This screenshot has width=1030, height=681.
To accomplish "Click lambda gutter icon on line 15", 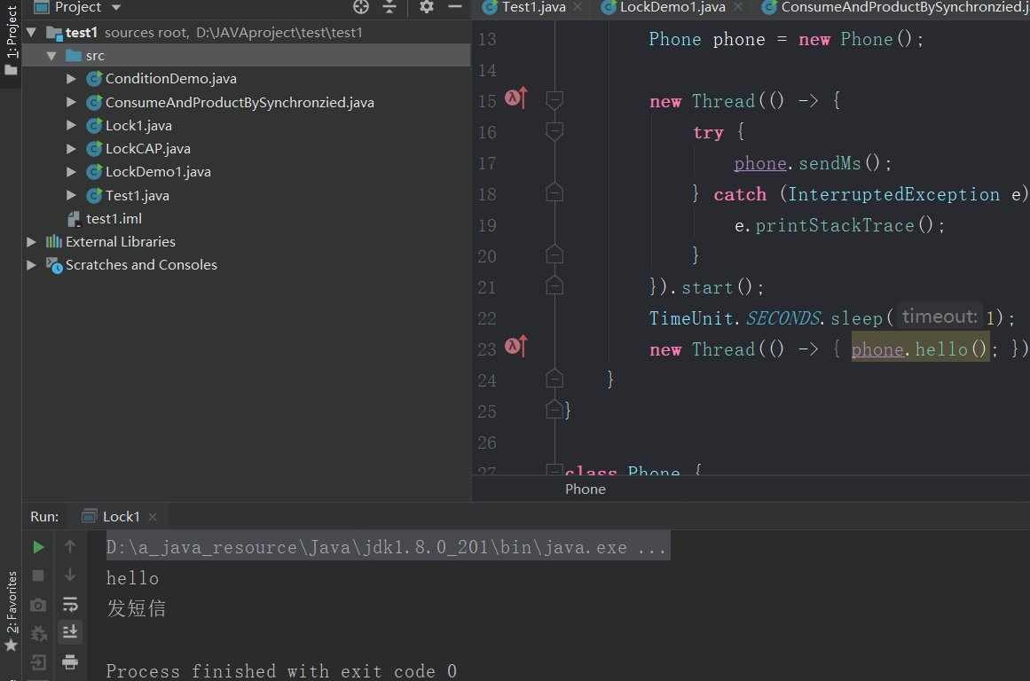I will [515, 98].
